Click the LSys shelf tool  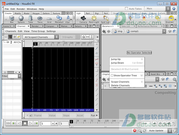tap(67, 19)
